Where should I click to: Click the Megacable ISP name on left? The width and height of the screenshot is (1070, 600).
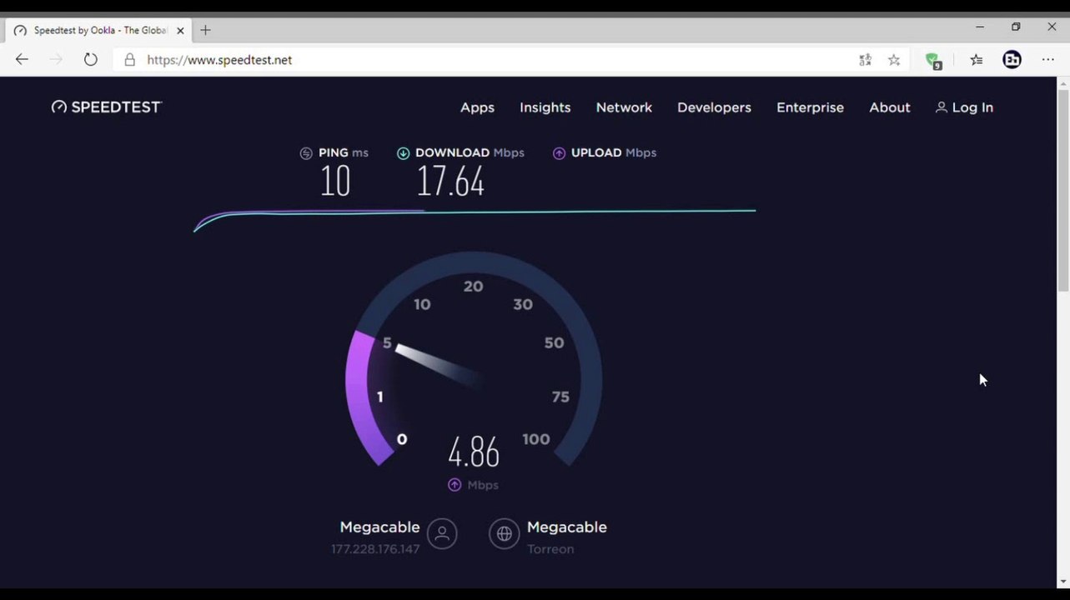(379, 527)
